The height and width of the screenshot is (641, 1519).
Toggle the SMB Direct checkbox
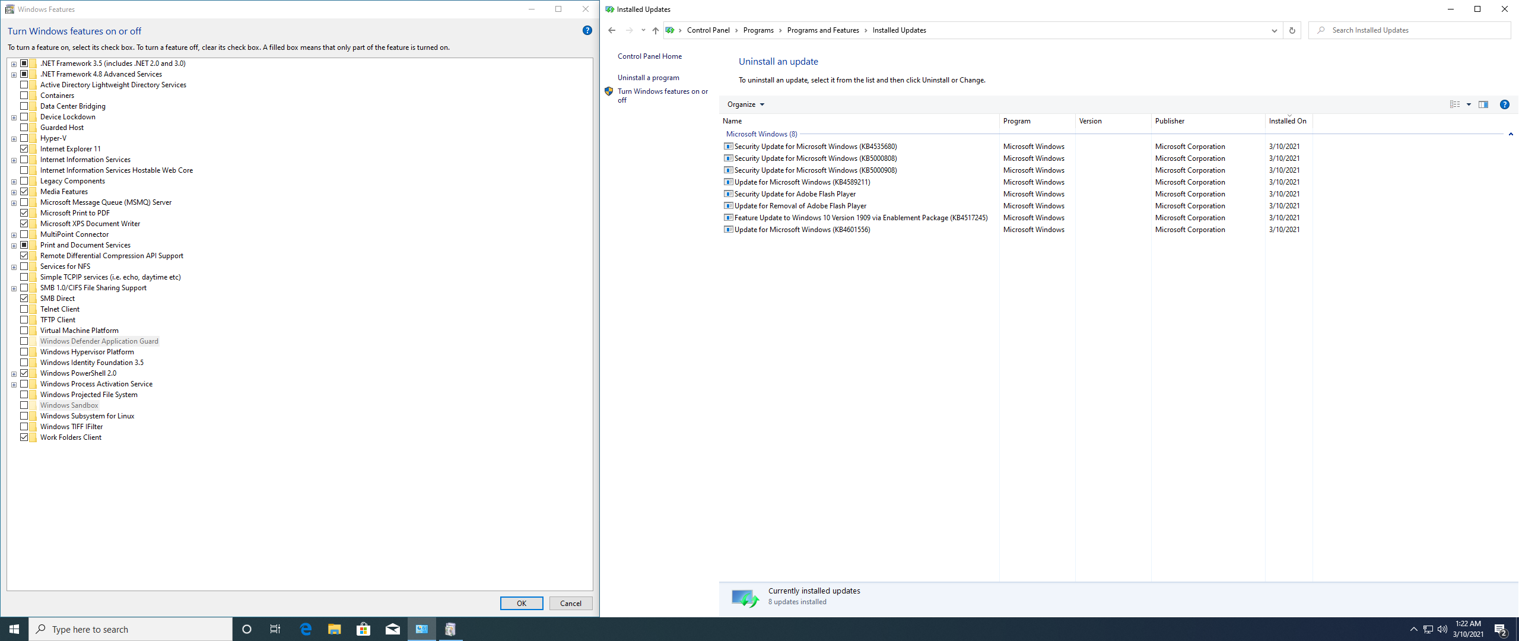click(x=24, y=299)
